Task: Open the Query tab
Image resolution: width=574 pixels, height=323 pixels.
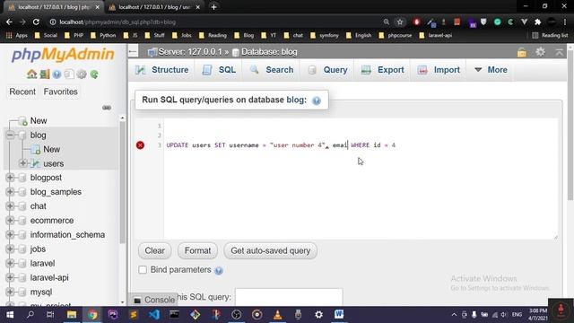Action: tap(327, 70)
